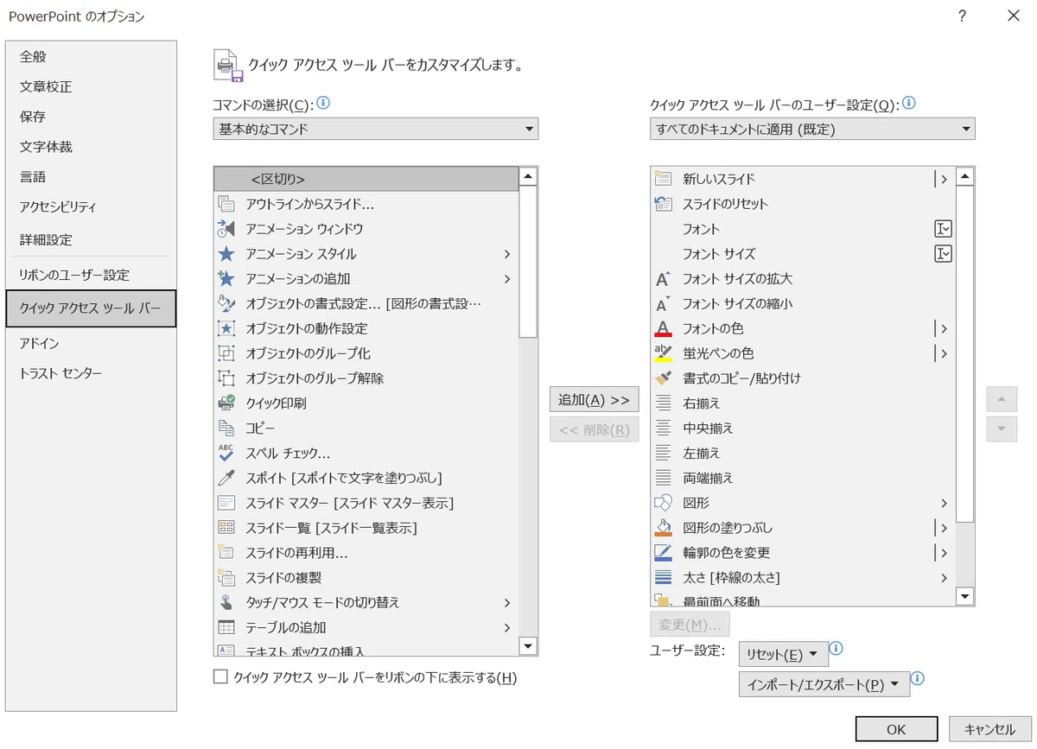Click the スライドのリセット icon
Screen dimensions: 1037x749
tap(663, 204)
